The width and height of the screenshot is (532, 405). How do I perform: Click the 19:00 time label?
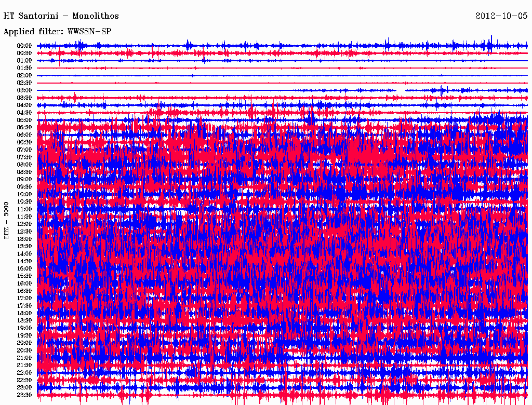tap(24, 328)
